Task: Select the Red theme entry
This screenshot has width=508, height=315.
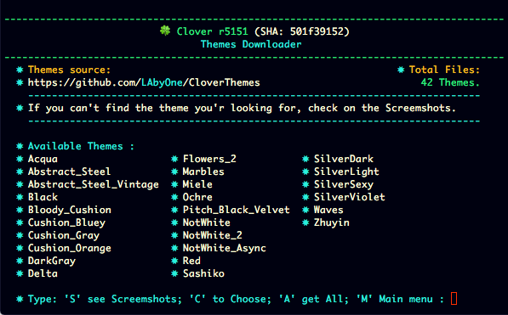Action: pyautogui.click(x=191, y=261)
